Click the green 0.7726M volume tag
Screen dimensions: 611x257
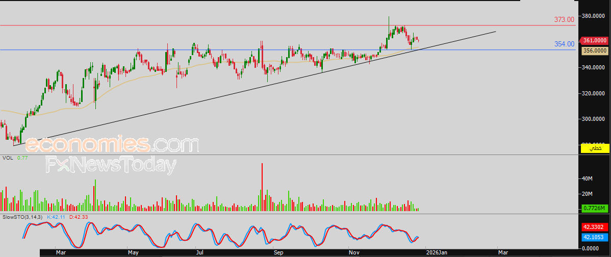[595, 209]
